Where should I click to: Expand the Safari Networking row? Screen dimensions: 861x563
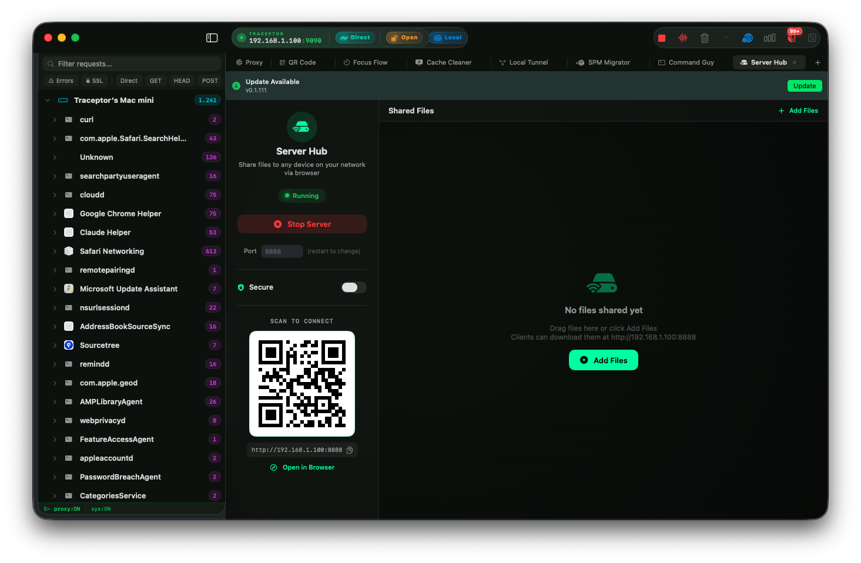click(x=55, y=252)
